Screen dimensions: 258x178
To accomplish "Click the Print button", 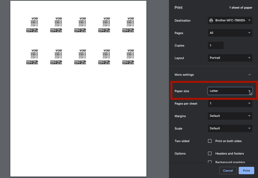I will pyautogui.click(x=246, y=171).
